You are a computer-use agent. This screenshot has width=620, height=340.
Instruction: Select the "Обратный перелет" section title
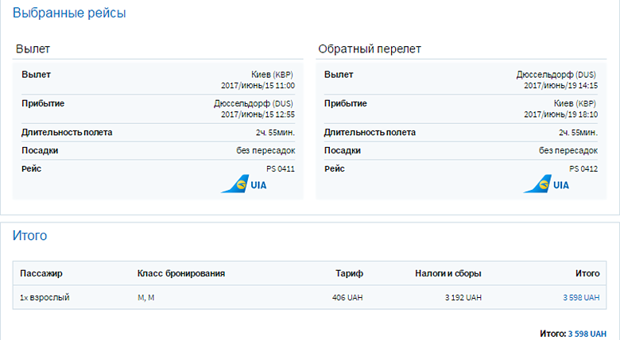(369, 49)
